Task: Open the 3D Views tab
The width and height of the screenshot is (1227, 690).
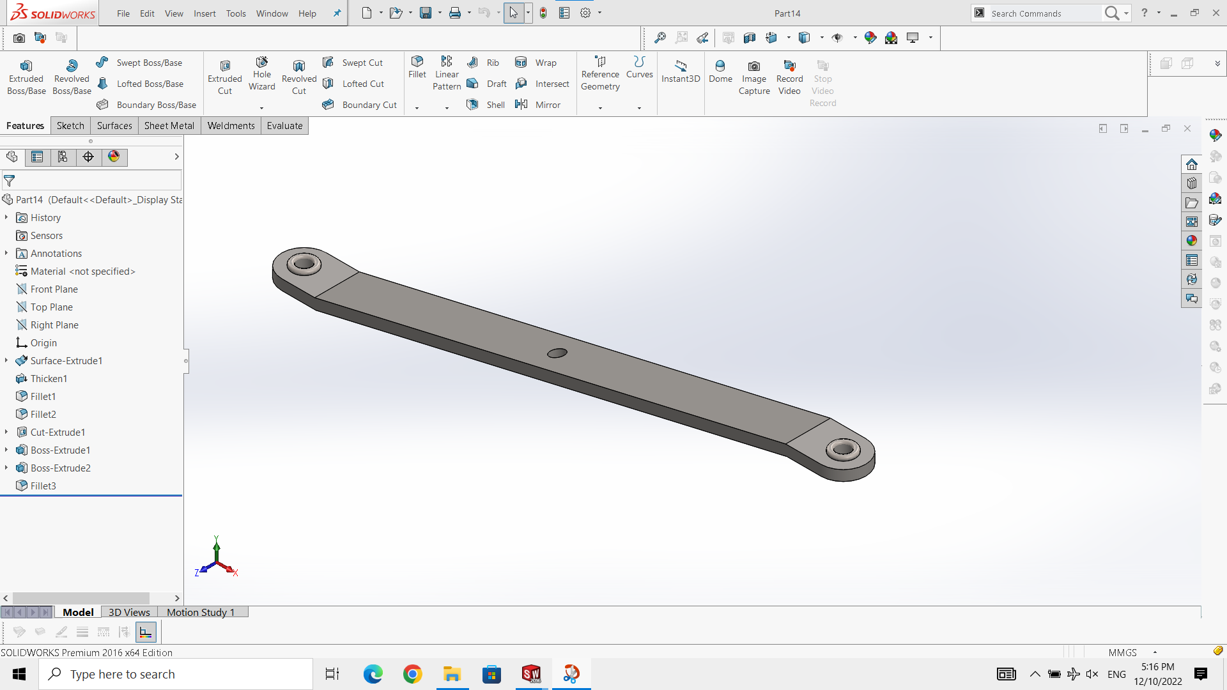Action: pos(129,612)
